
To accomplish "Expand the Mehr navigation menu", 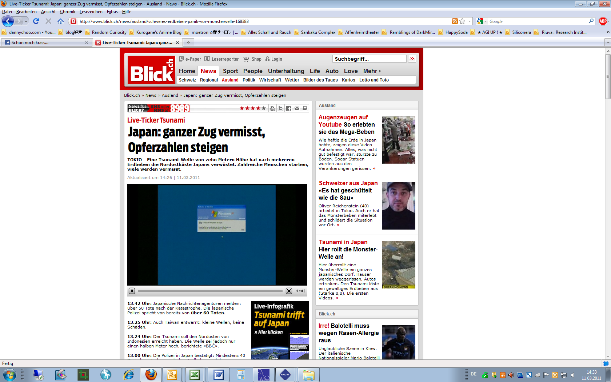I will pyautogui.click(x=372, y=71).
